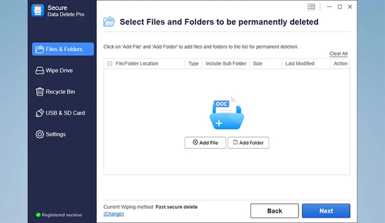
Task: Open the Wipe Drive section
Action: click(x=54, y=70)
